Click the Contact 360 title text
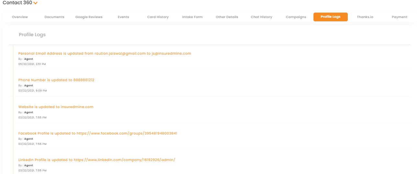417x174 pixels. (17, 3)
